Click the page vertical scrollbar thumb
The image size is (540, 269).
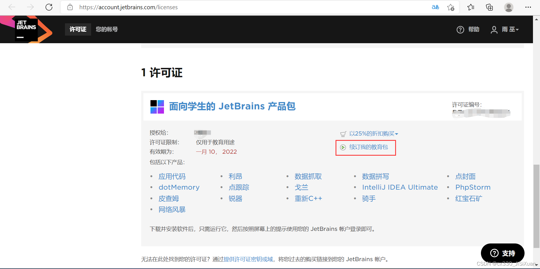pos(536,206)
